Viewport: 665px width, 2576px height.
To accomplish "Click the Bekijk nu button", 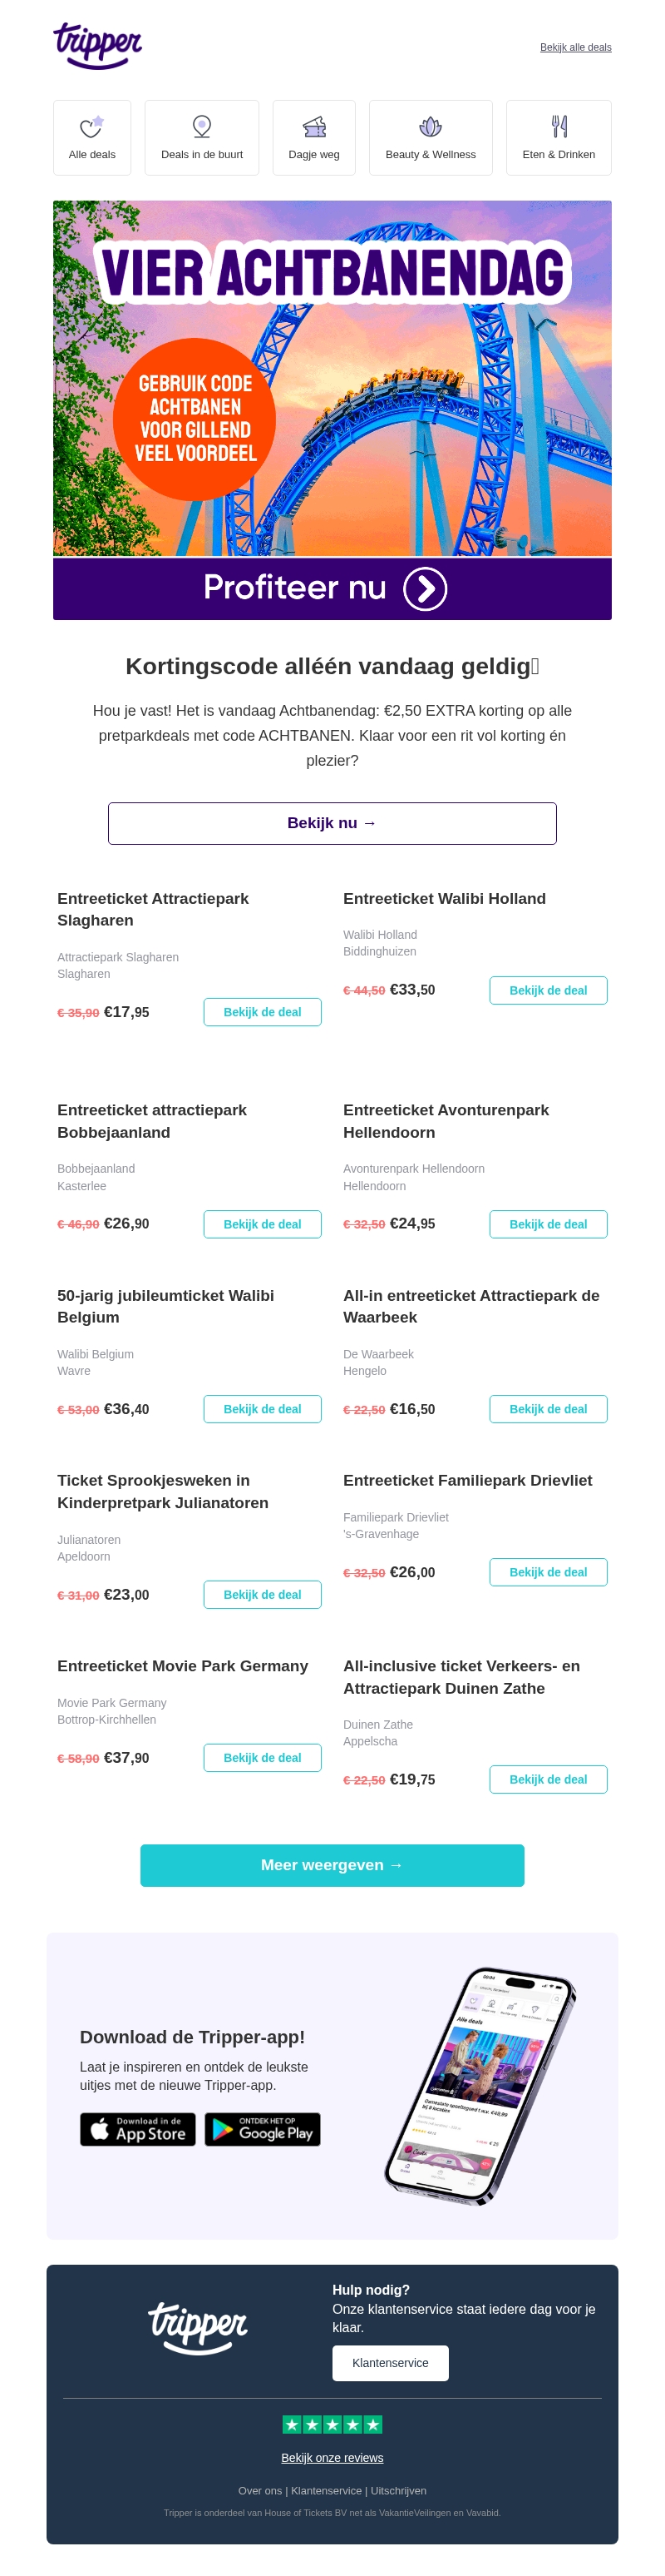I will [332, 822].
